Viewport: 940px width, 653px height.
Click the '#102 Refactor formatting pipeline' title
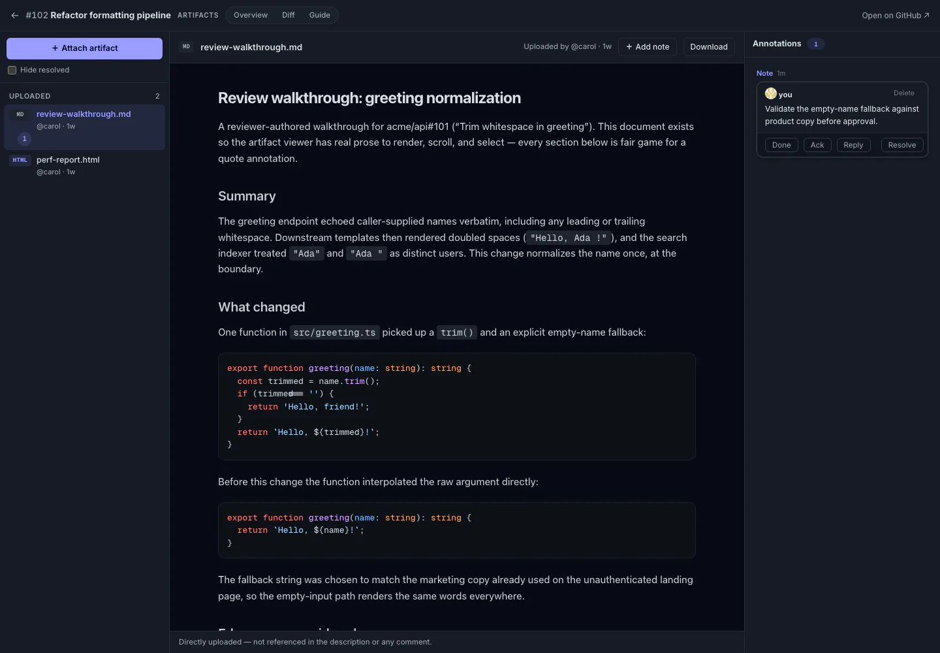tap(98, 15)
